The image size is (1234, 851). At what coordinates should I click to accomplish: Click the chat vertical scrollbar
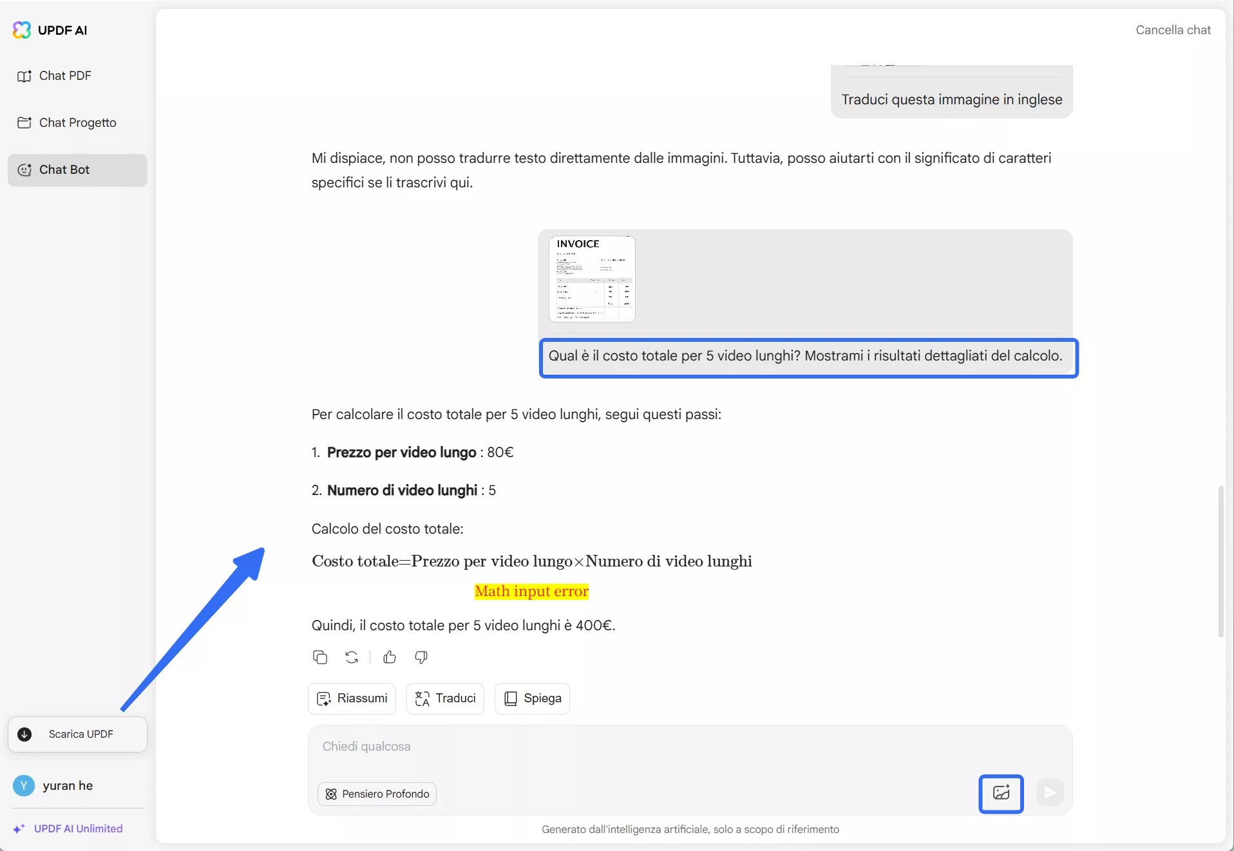coord(1220,561)
